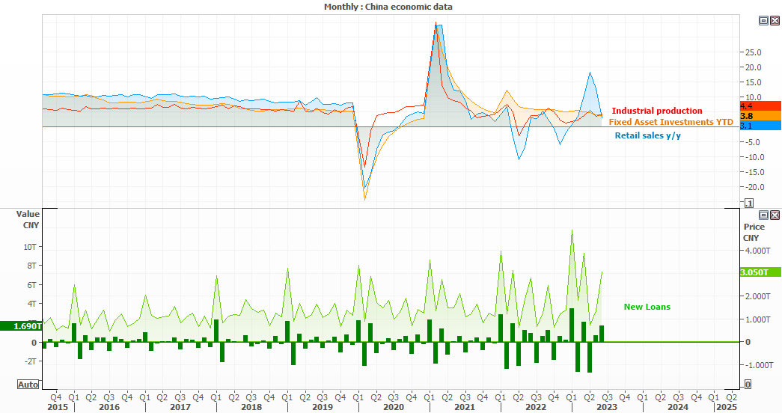Click the .1 decimal precision box

pos(748,203)
